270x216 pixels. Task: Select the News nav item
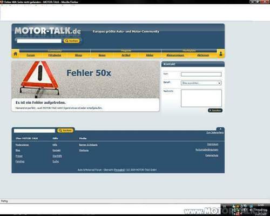tap(102, 55)
